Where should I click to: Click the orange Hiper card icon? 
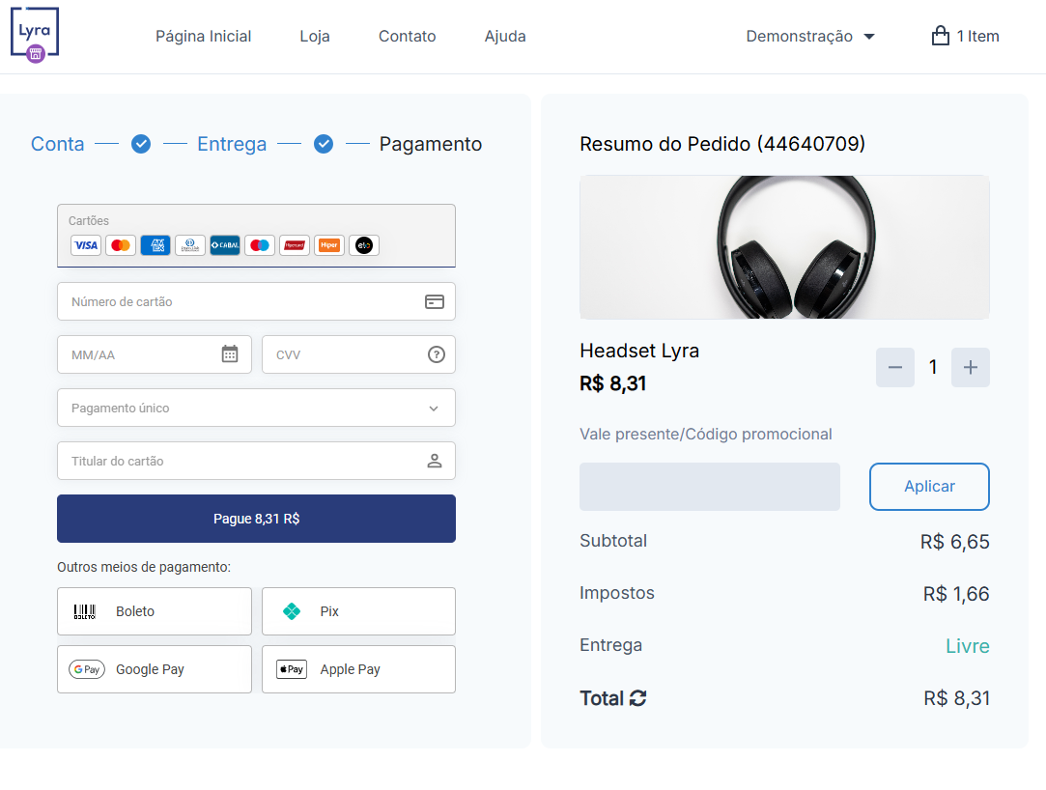(x=329, y=245)
